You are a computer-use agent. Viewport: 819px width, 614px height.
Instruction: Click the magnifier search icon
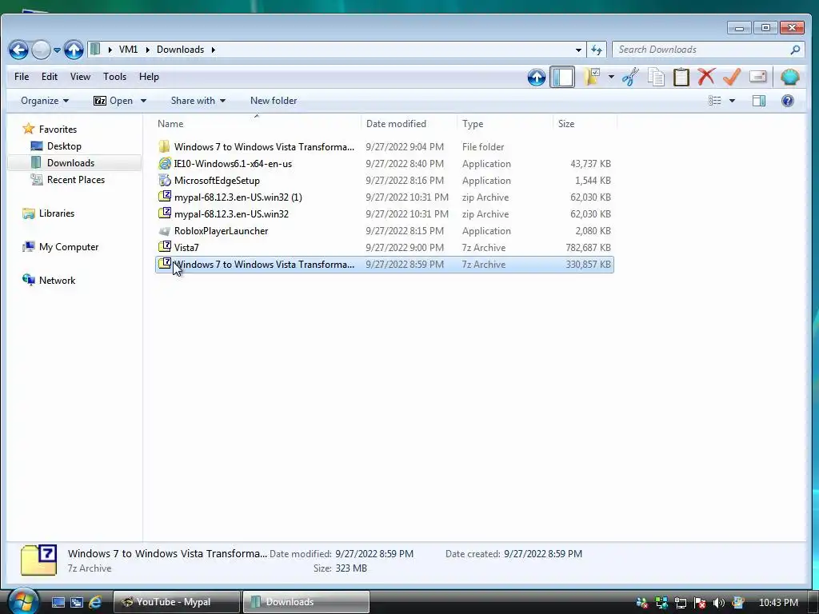point(795,50)
